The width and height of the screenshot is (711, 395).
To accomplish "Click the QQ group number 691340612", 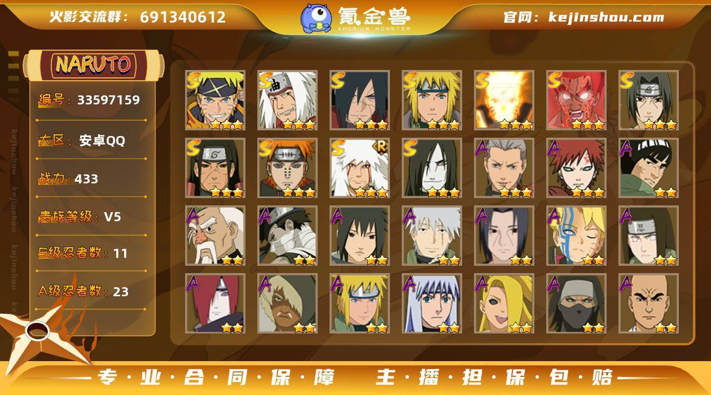I will tap(183, 17).
